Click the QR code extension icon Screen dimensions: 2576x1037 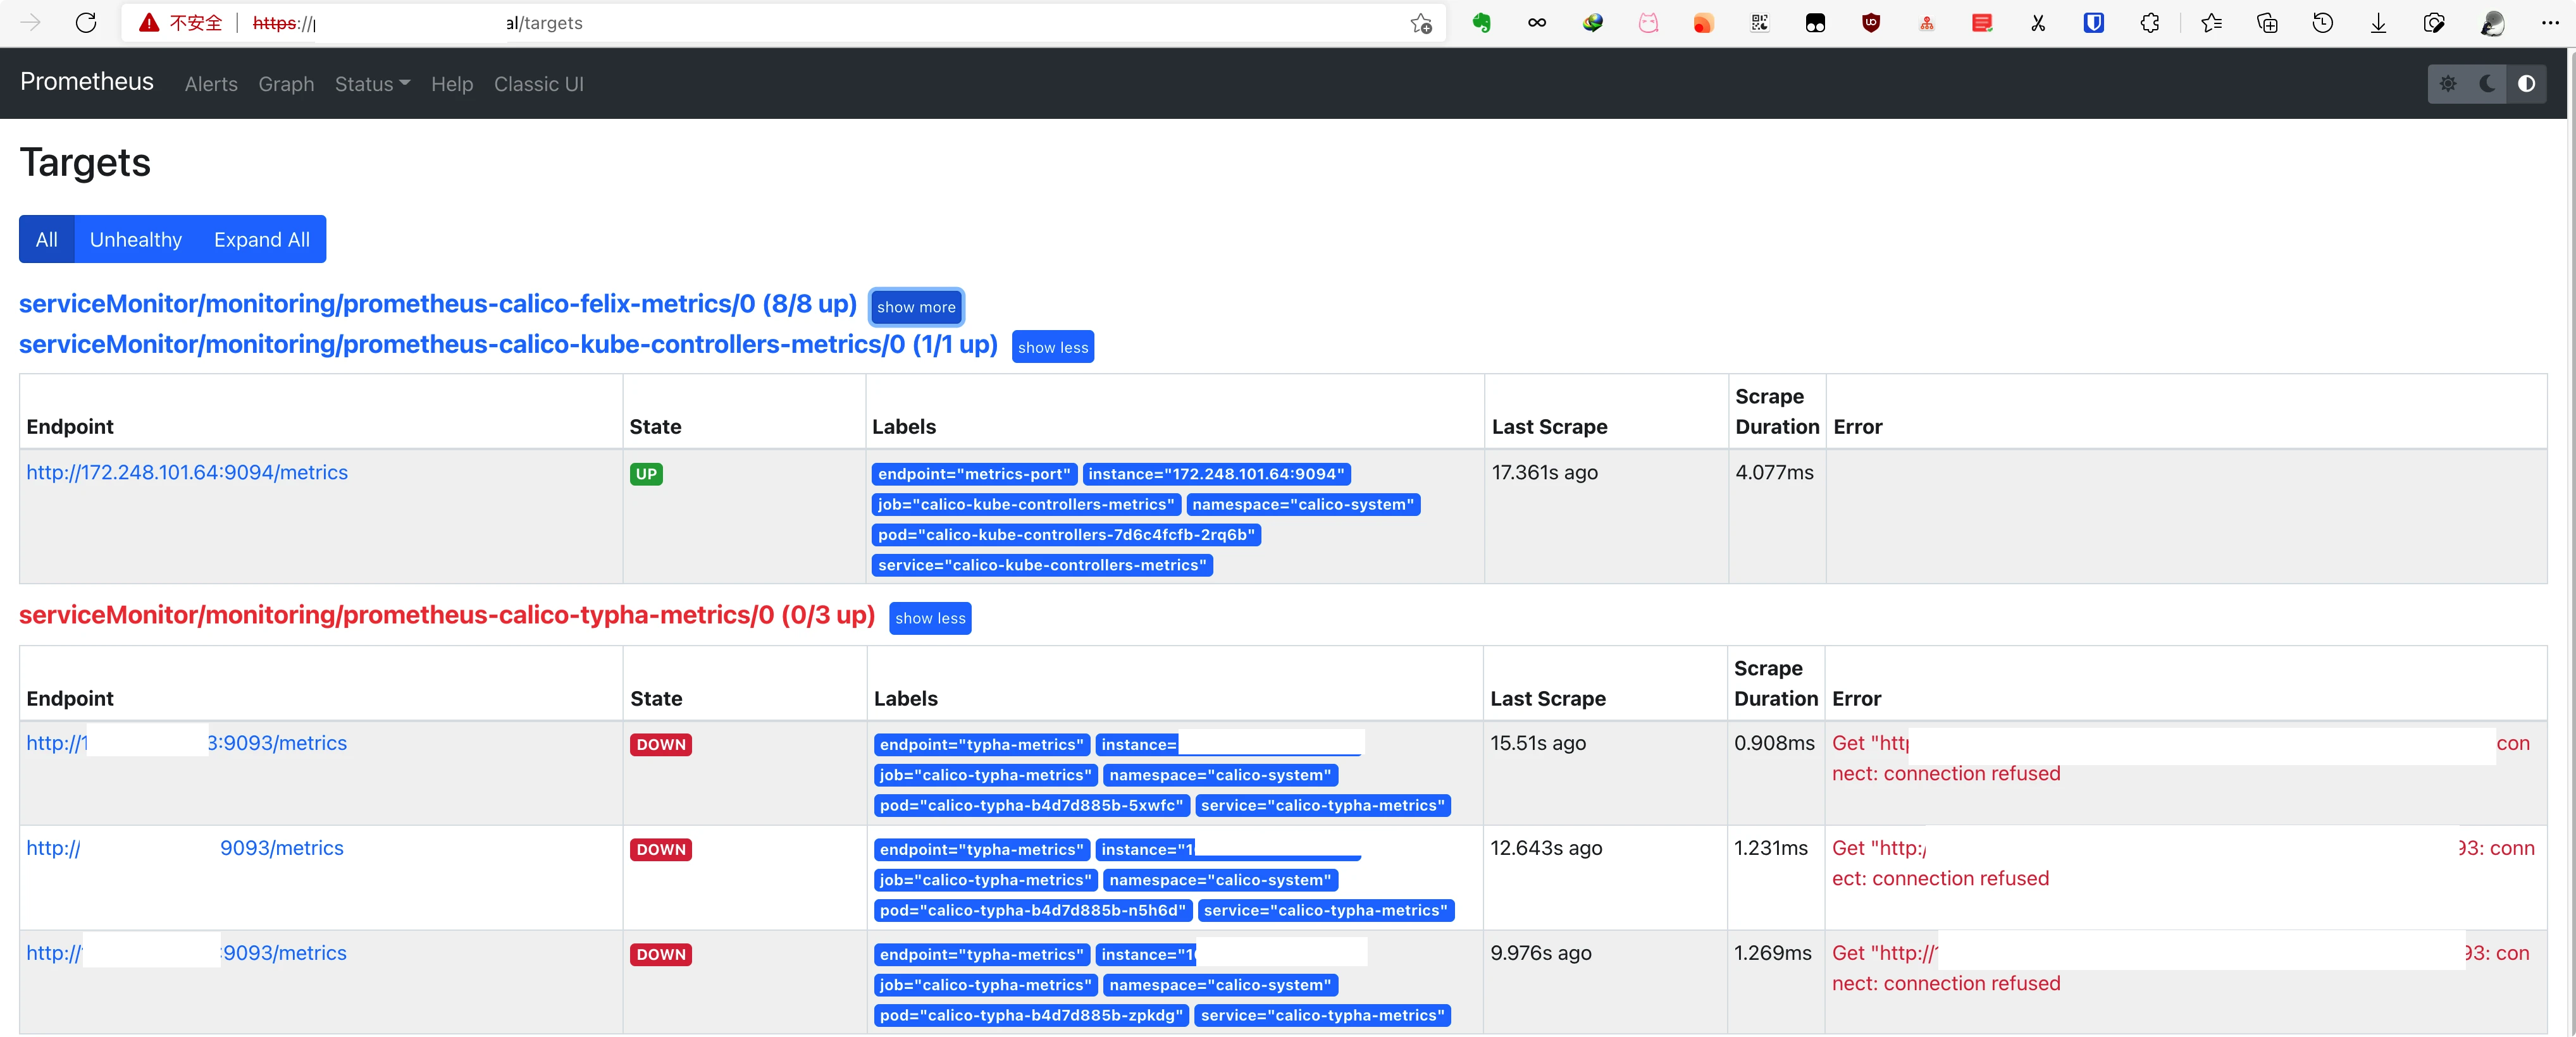1759,23
